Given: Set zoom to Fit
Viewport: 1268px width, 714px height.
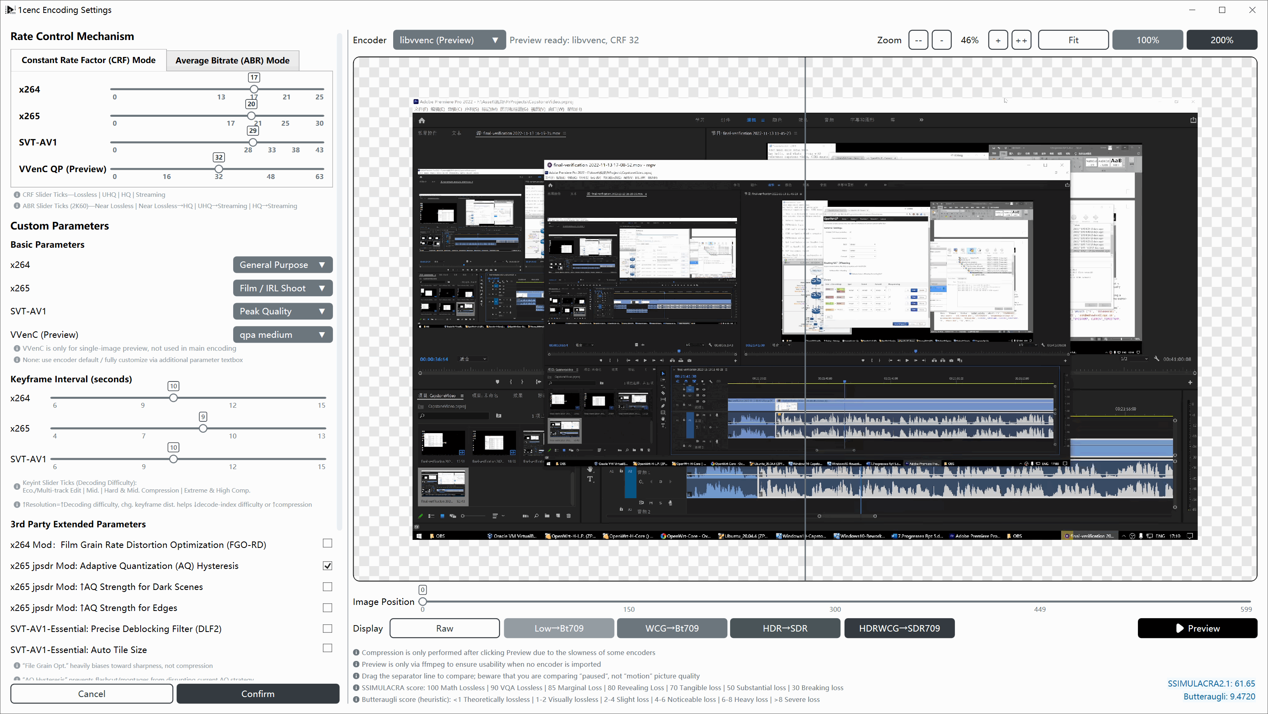Looking at the screenshot, I should tap(1073, 40).
